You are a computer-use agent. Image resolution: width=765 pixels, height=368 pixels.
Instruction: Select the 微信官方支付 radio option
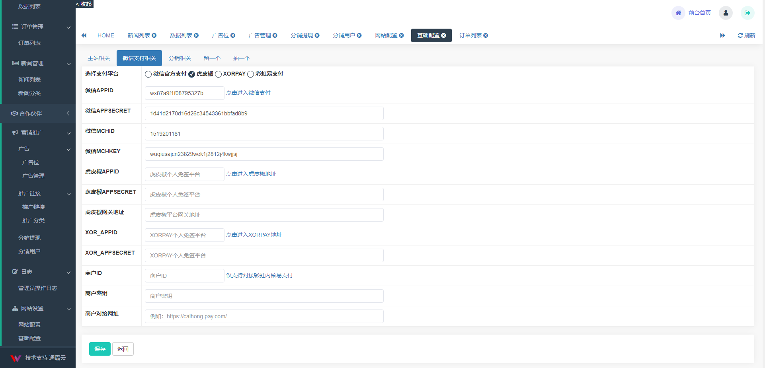pos(148,74)
